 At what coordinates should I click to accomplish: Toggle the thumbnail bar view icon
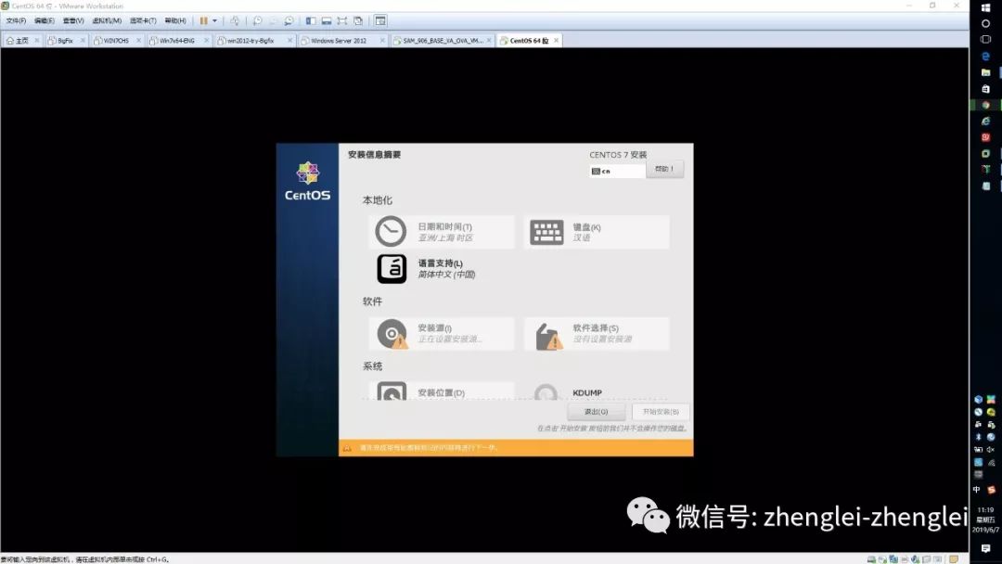[327, 21]
